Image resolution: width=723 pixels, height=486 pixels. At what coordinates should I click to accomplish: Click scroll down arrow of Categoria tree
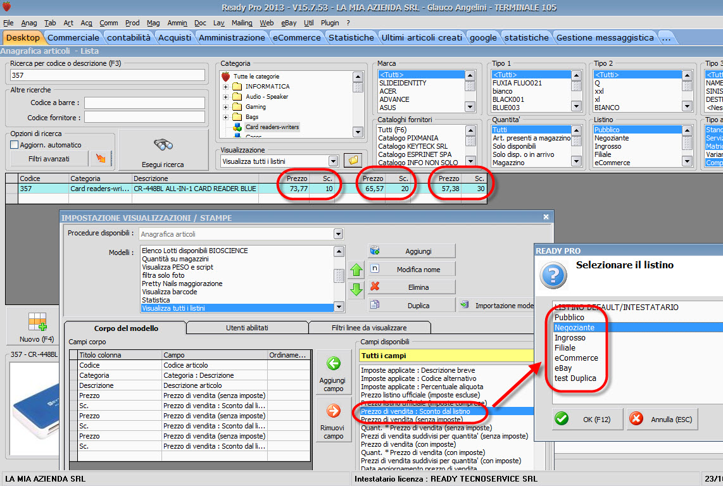tap(358, 132)
